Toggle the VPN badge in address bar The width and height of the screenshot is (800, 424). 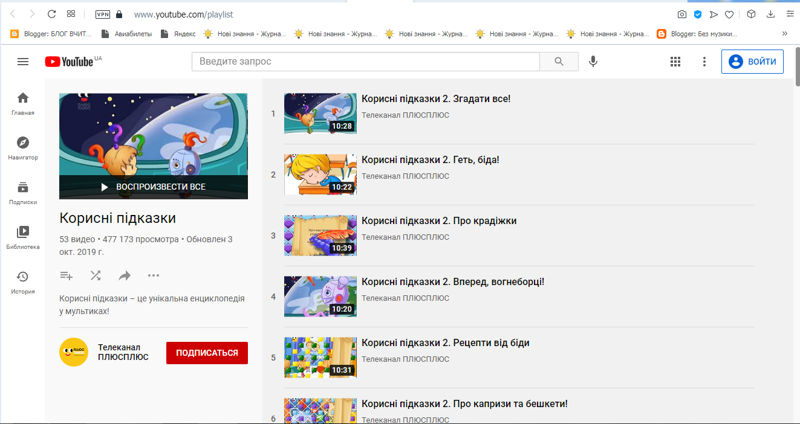tap(103, 14)
